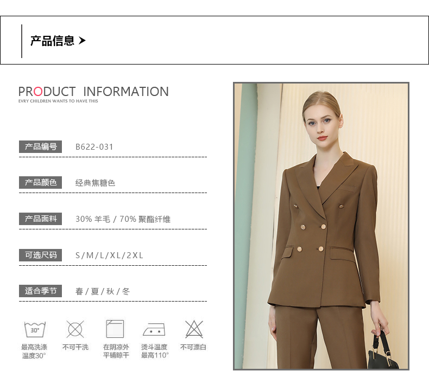Click product number B622-031 text
Image resolution: width=429 pixels, height=384 pixels.
94,147
